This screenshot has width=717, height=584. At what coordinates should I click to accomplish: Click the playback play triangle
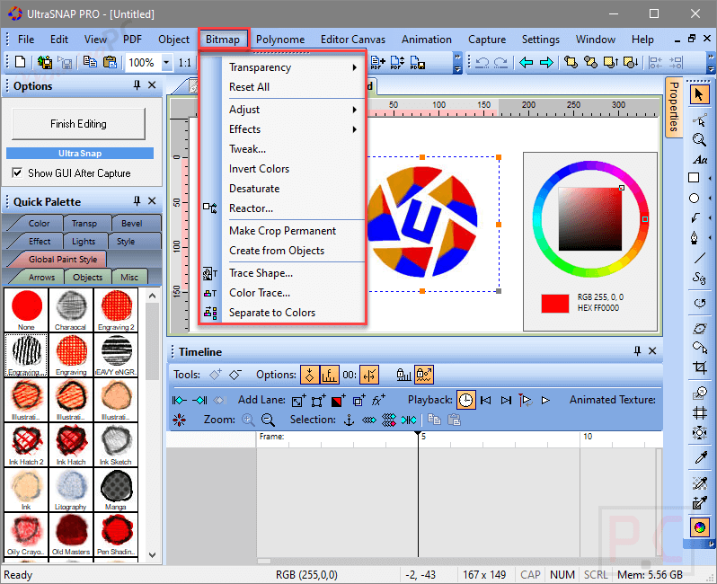point(545,400)
